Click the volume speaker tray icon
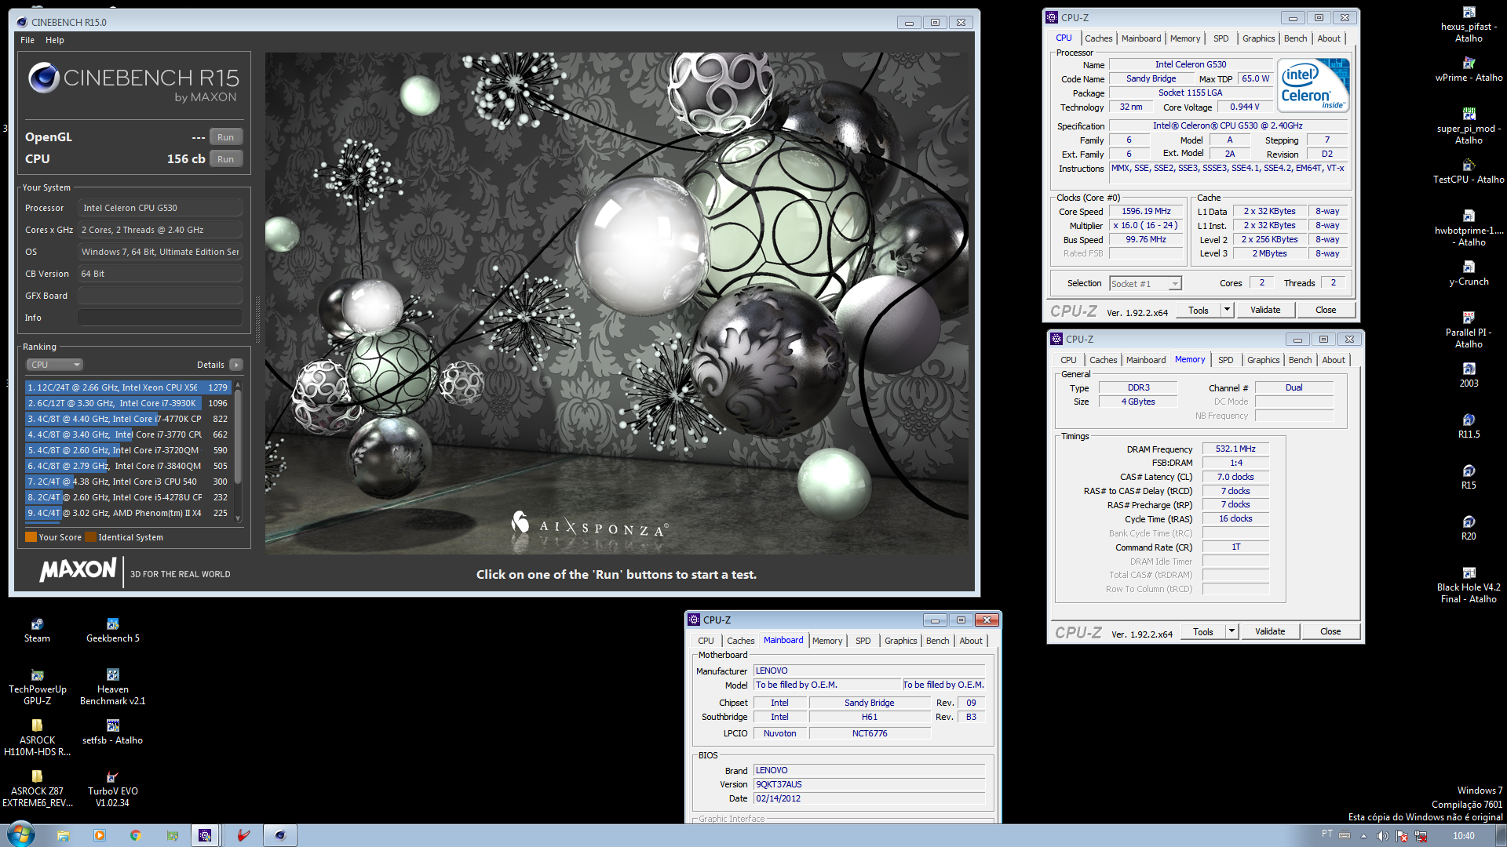This screenshot has height=847, width=1507. tap(1382, 836)
